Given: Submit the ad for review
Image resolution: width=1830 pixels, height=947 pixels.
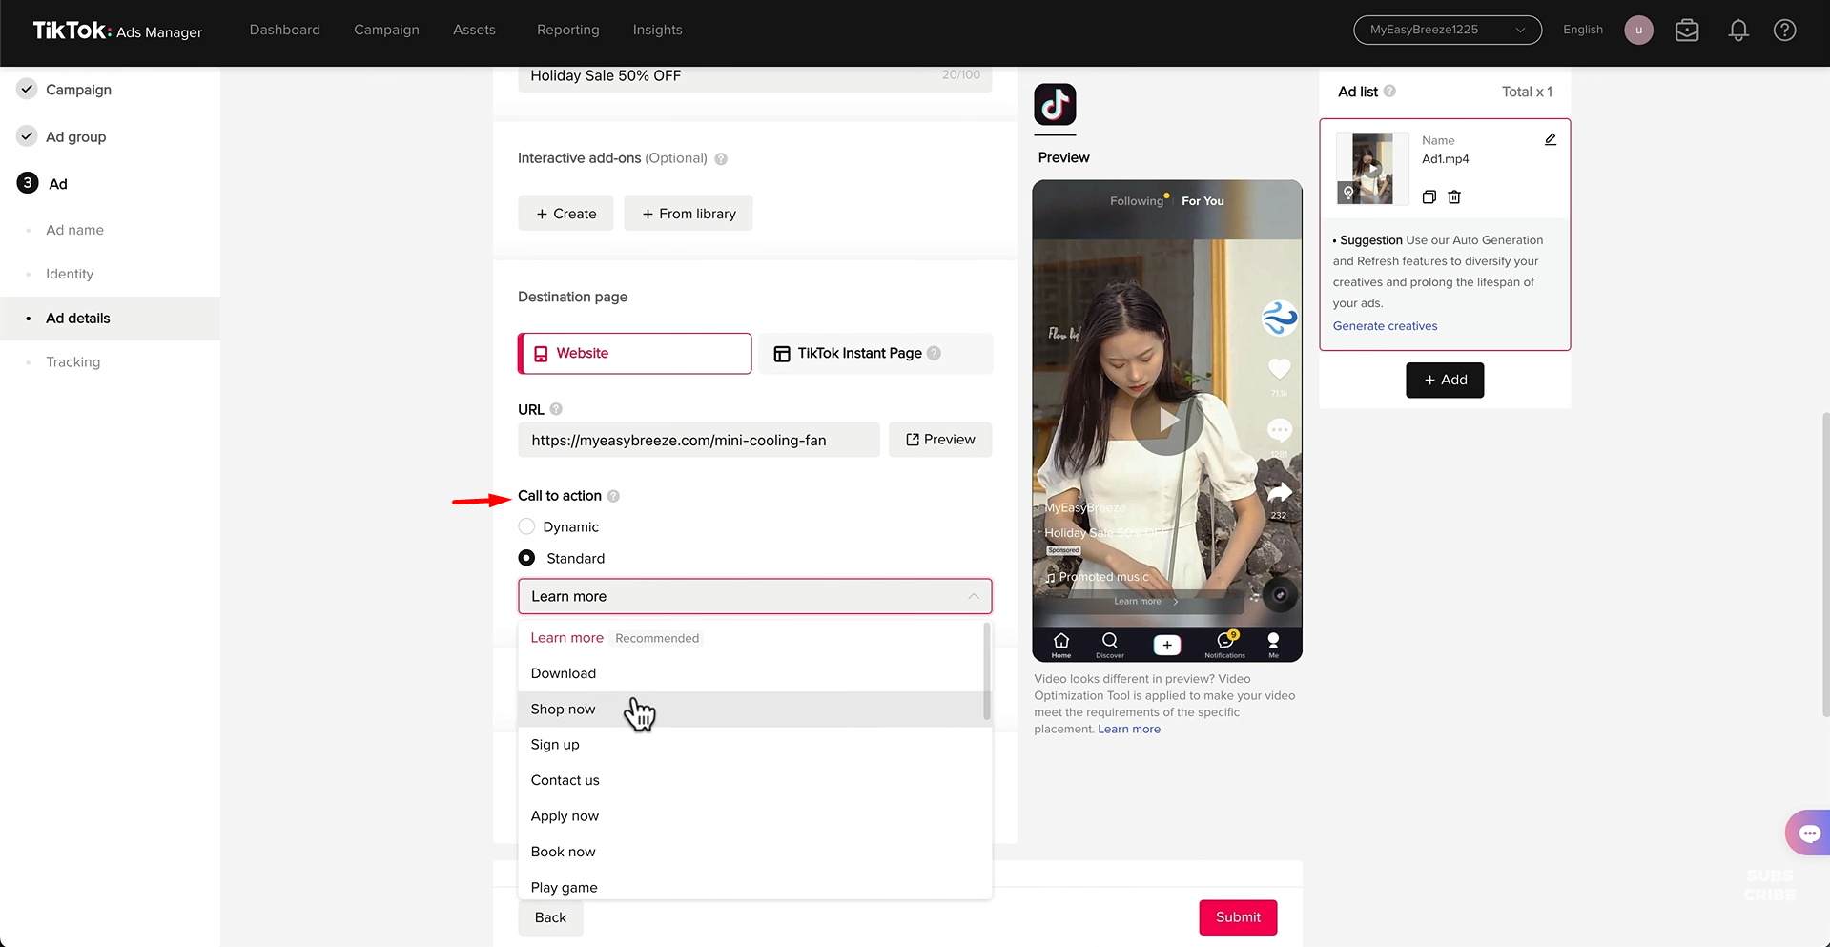Looking at the screenshot, I should click(1237, 916).
